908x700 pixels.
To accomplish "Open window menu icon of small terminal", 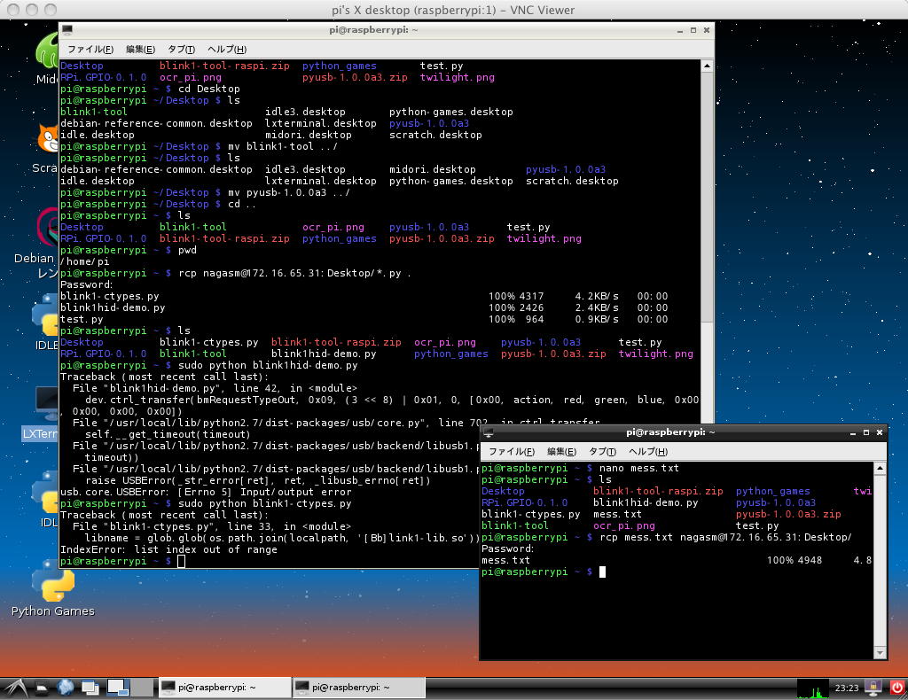I will coord(489,432).
